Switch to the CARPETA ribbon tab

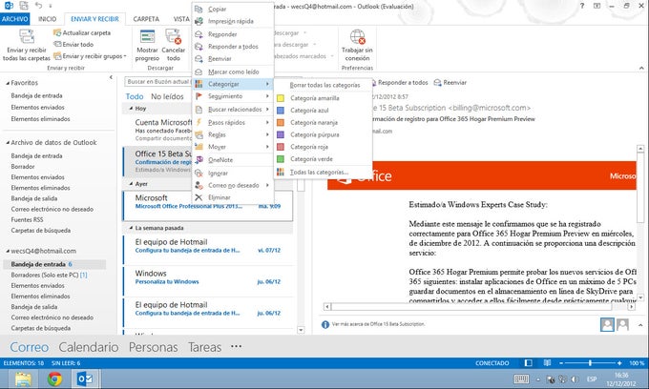click(x=146, y=19)
